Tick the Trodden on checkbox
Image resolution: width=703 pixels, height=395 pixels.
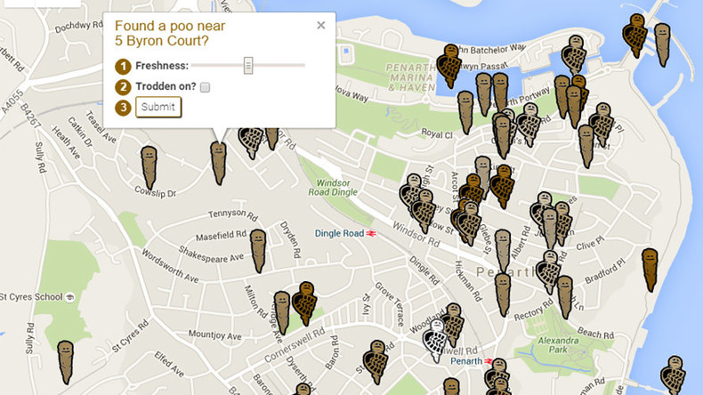205,87
